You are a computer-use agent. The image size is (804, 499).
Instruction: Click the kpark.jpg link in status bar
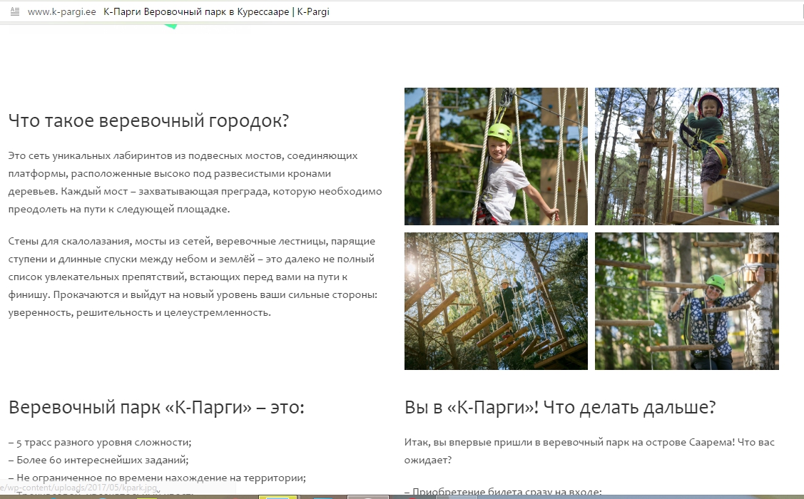(78, 489)
